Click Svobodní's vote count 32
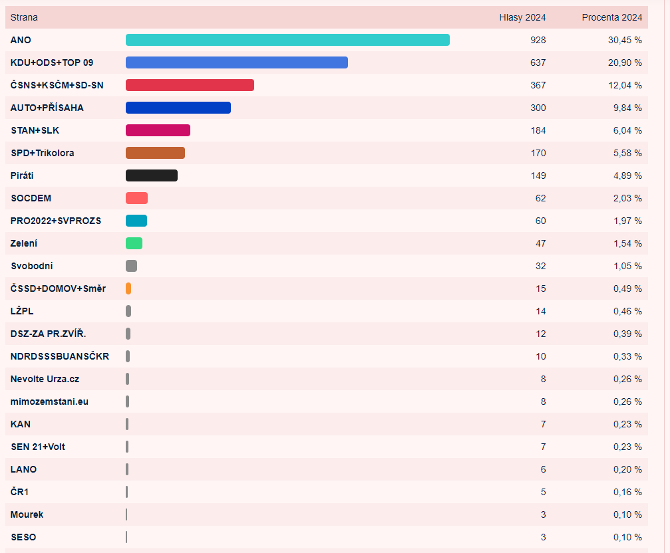Viewport: 670px width, 553px height. 540,267
